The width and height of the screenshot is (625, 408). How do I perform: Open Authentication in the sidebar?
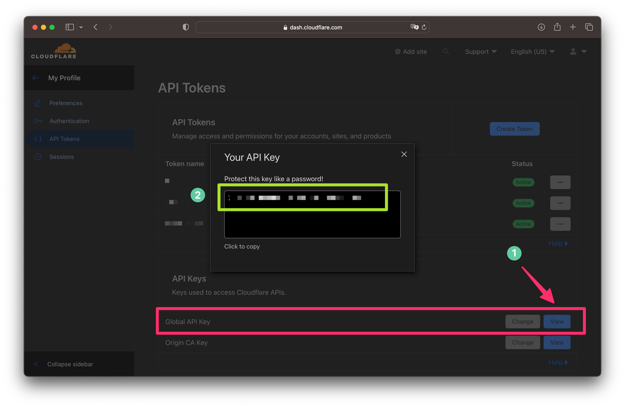click(69, 121)
